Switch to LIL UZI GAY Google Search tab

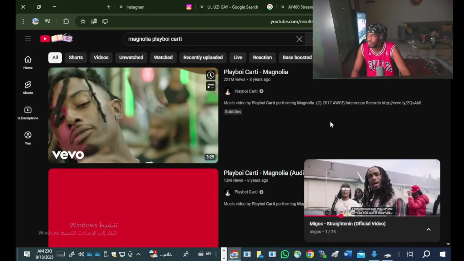click(236, 7)
